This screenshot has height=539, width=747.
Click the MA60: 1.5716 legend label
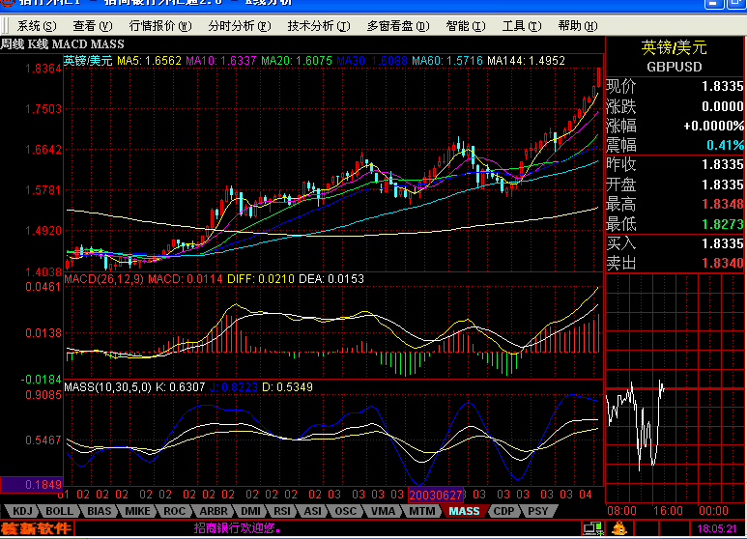(446, 61)
